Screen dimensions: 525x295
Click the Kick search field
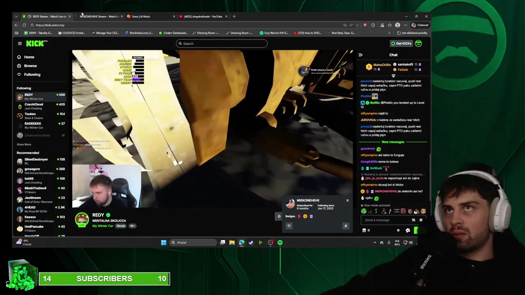221,43
